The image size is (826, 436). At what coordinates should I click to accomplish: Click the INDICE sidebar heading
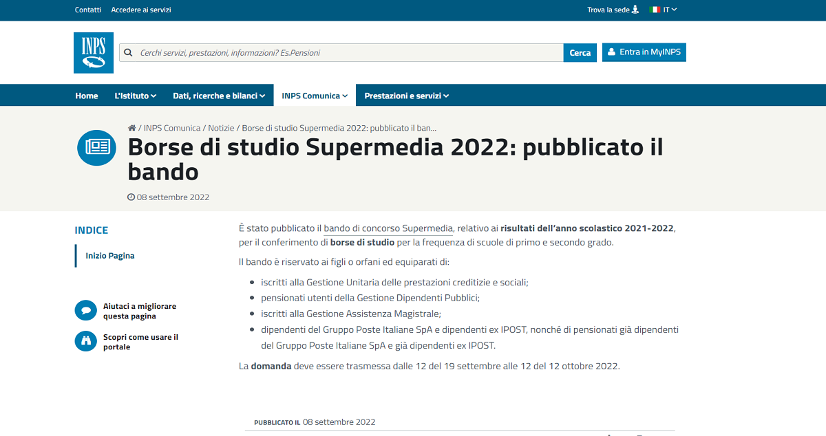pyautogui.click(x=92, y=230)
